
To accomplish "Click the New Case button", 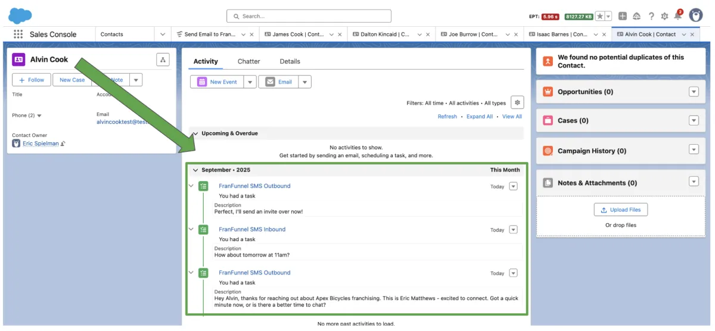I will [72, 80].
